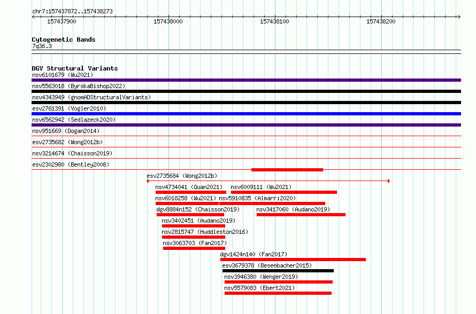Image resolution: width=476 pixels, height=314 pixels.
Task: Click the blue bar for esv2761391
Action: pos(246,114)
